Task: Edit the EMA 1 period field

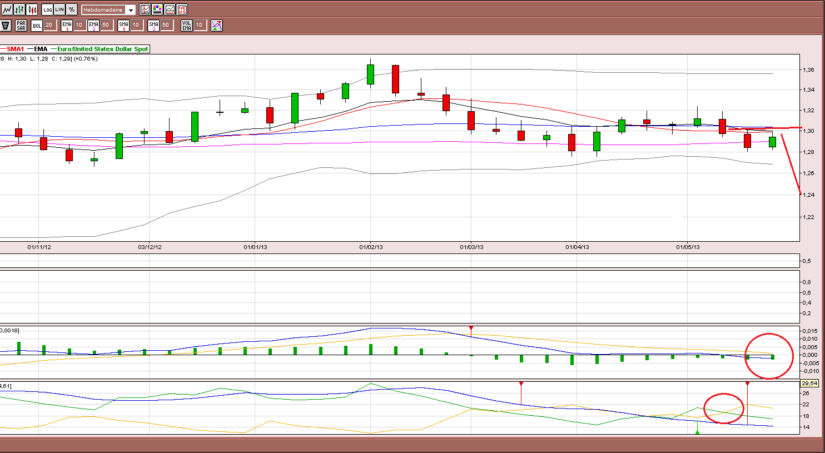Action: click(x=79, y=25)
